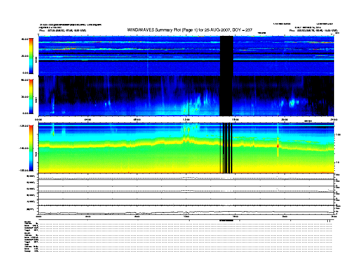Click the RAD2 status header in bottom table
This screenshot has width=360, height=278.
pyautogui.click(x=27, y=222)
